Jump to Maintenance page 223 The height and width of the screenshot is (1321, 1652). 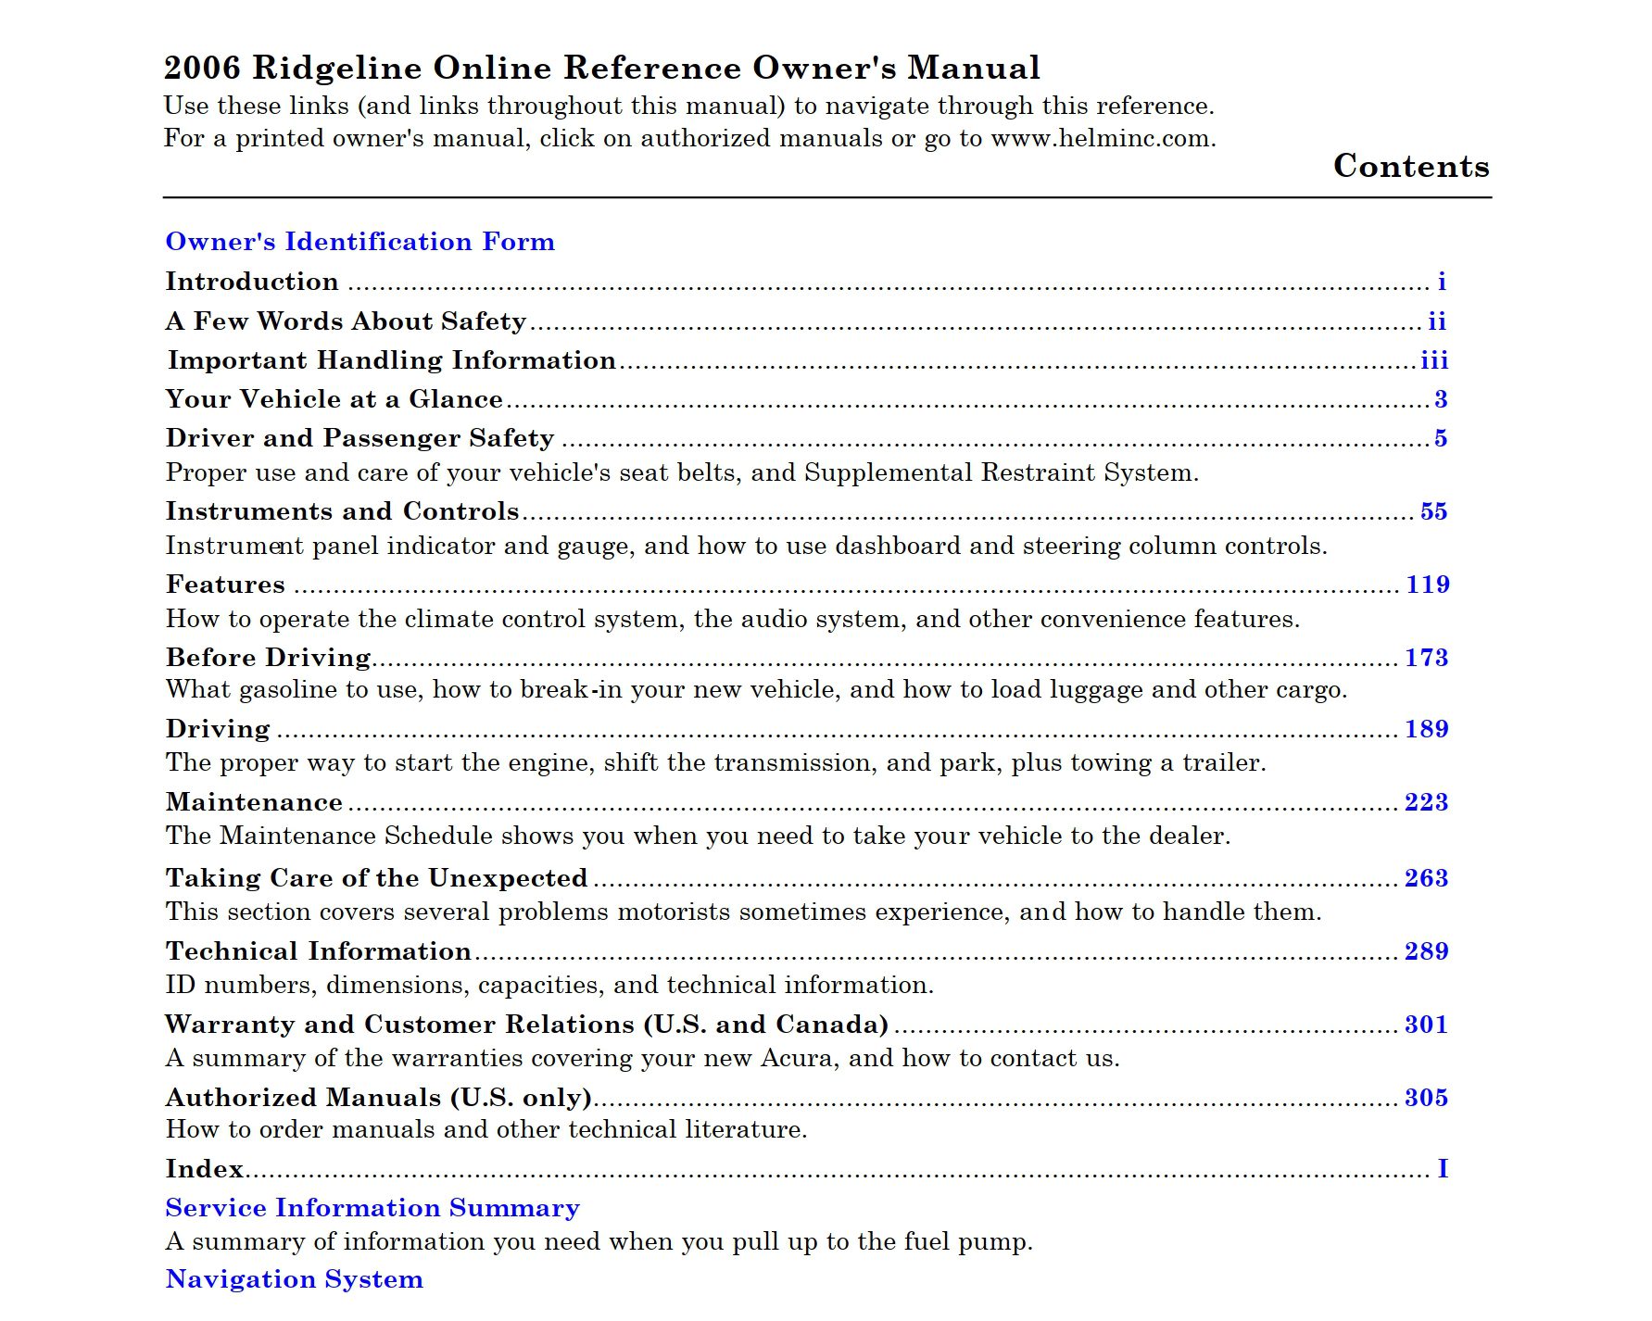(x=1427, y=802)
